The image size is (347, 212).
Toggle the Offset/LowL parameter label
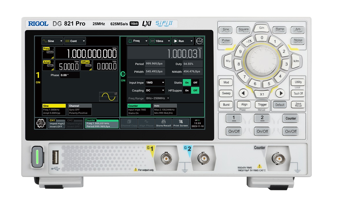[86, 65]
